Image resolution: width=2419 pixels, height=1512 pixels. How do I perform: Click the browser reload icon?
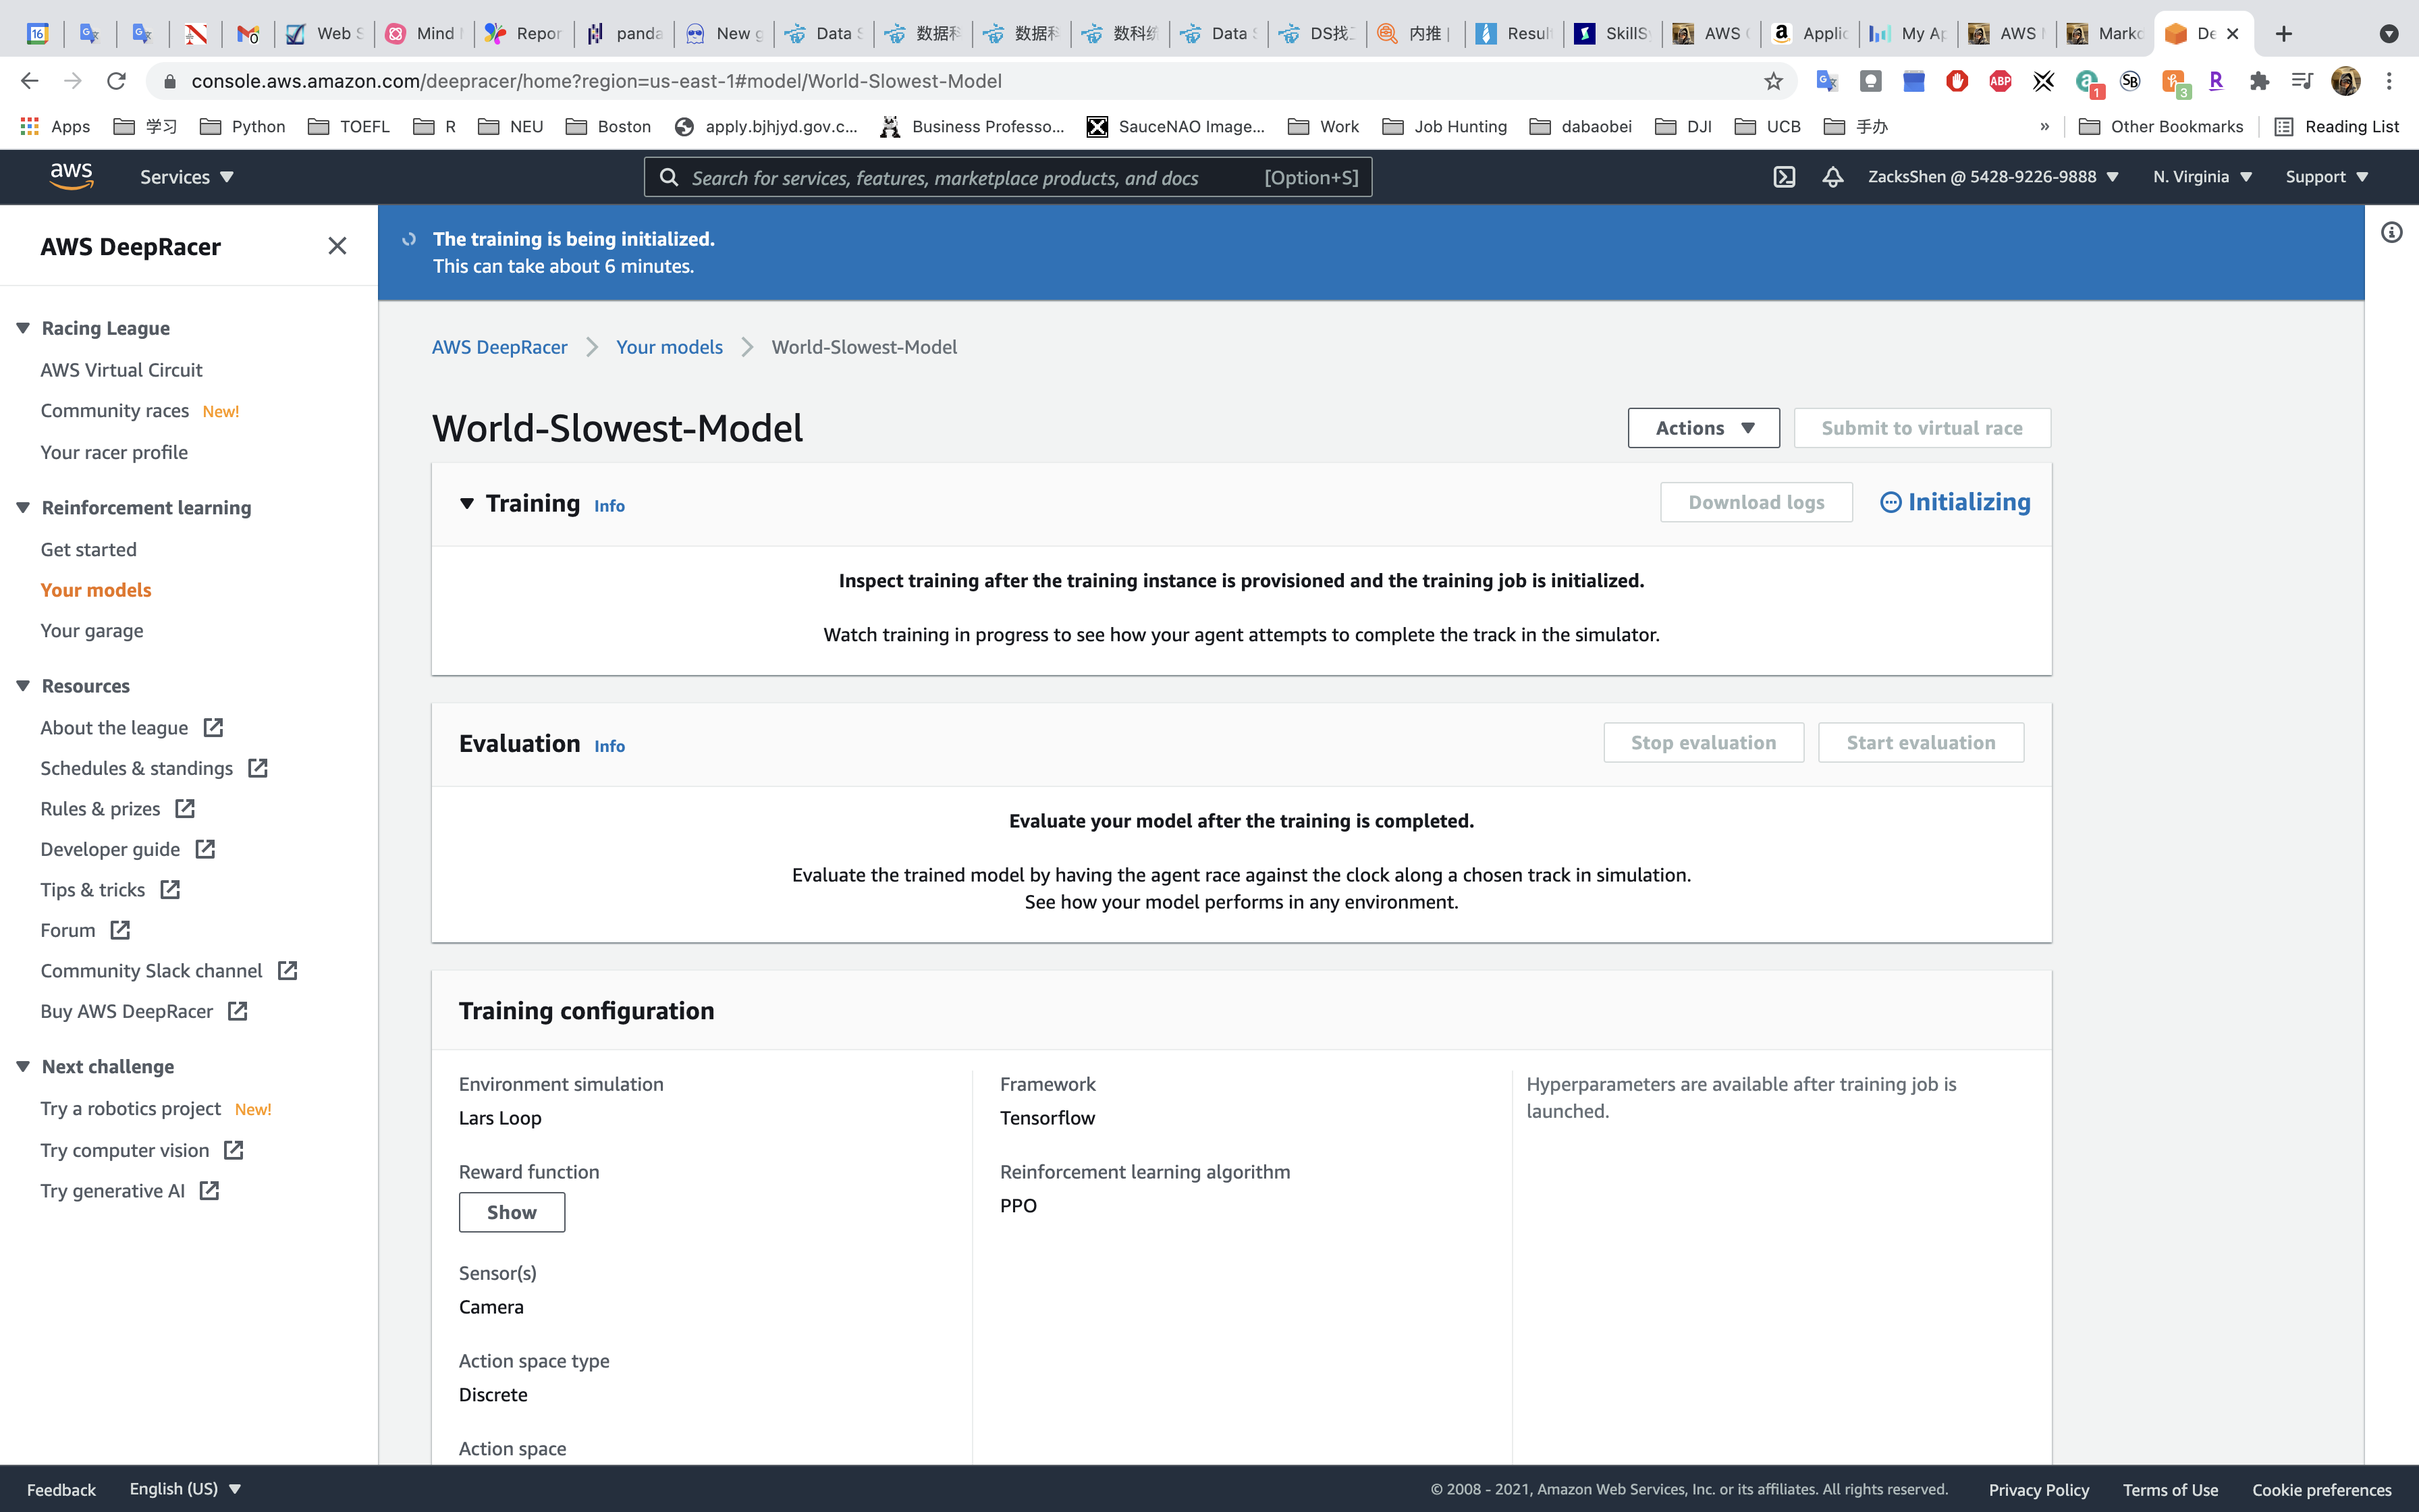tap(117, 81)
